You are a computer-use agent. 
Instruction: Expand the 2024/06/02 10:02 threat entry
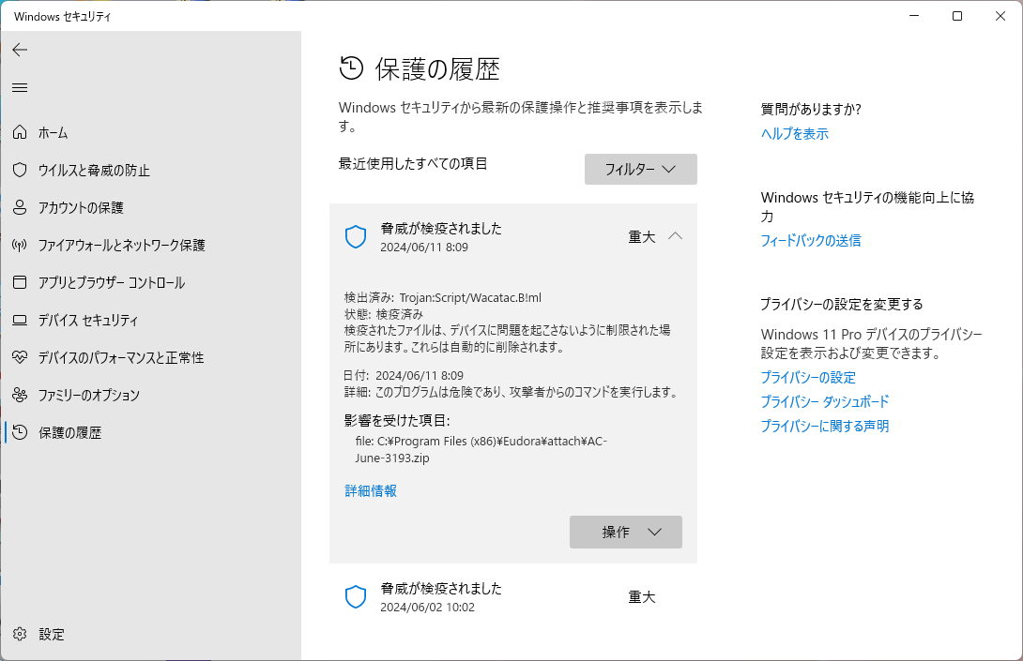(x=512, y=597)
